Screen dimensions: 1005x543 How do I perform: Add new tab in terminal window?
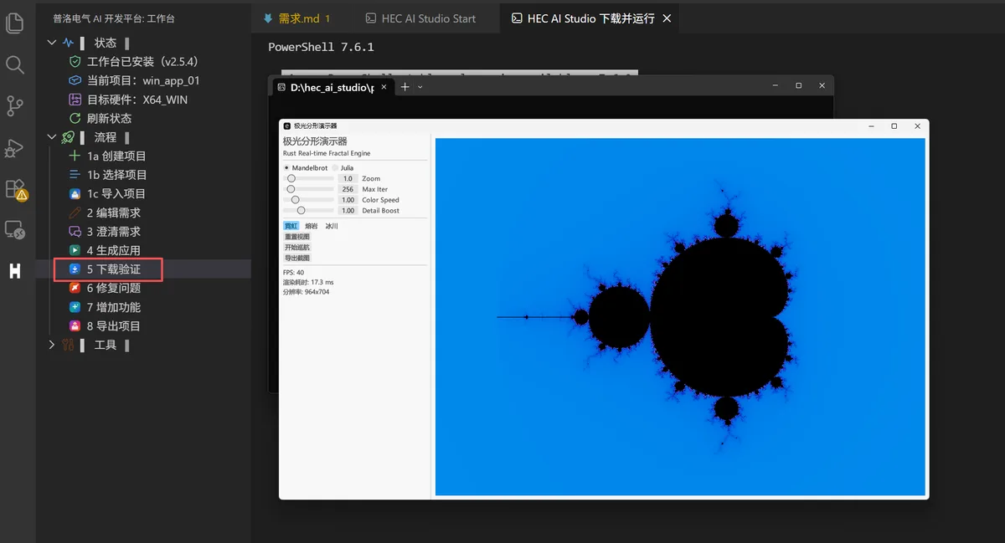(x=405, y=87)
